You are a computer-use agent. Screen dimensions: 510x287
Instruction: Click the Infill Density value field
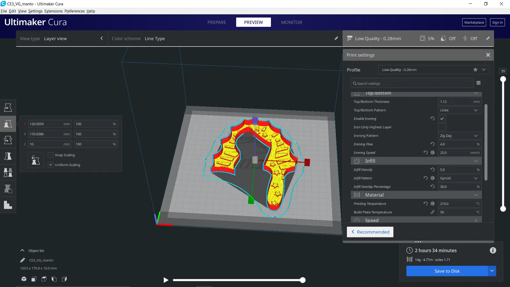(460, 170)
